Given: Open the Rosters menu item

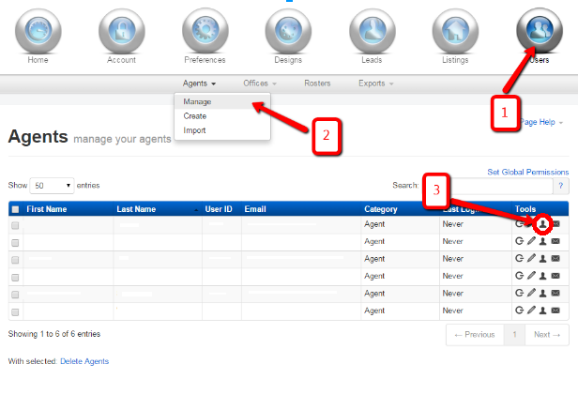Looking at the screenshot, I should (317, 83).
